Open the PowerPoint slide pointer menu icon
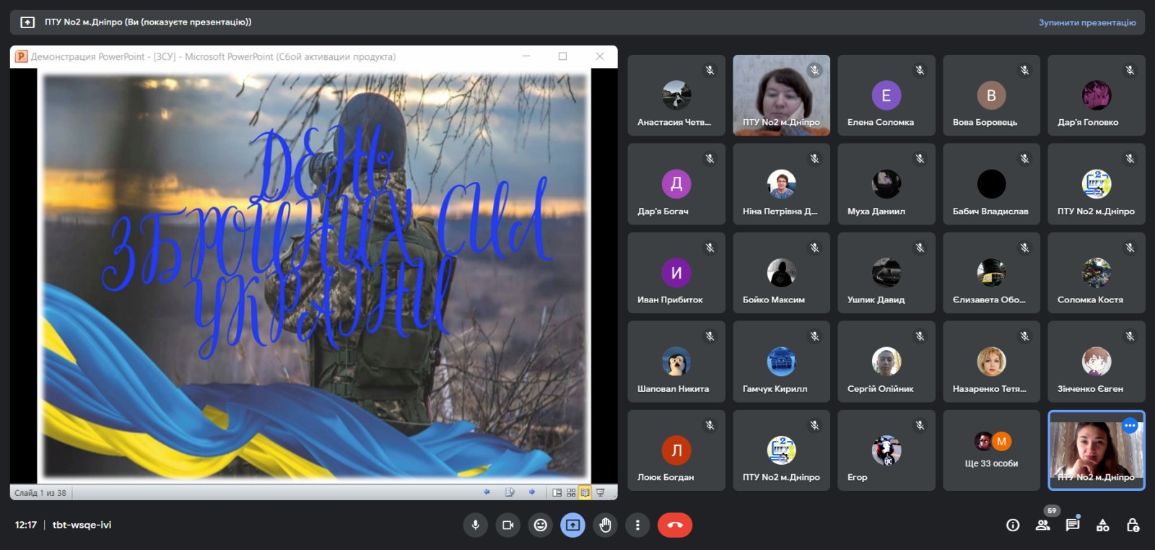Image resolution: width=1155 pixels, height=550 pixels. coord(510,492)
